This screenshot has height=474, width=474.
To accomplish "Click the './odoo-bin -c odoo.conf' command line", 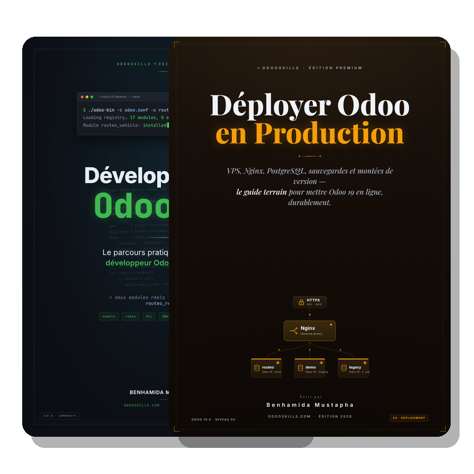I will point(126,110).
